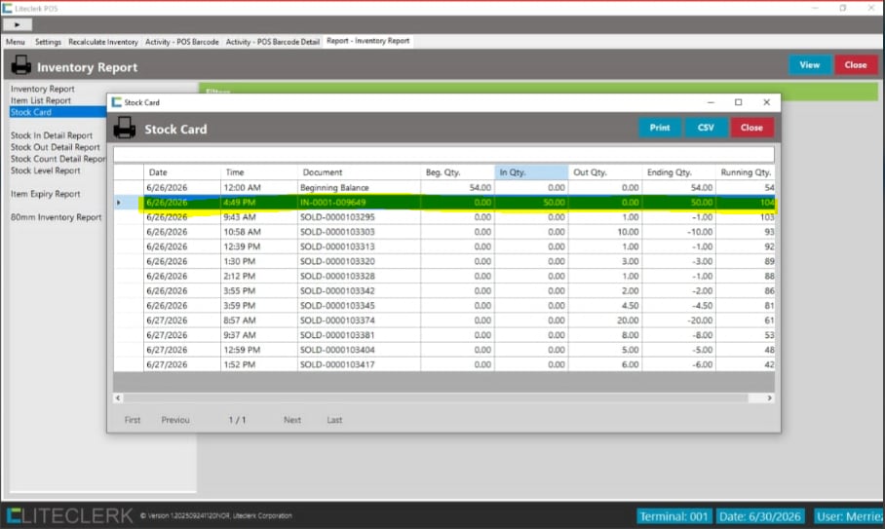Open the Menu tab
The height and width of the screenshot is (529, 885).
pos(16,42)
